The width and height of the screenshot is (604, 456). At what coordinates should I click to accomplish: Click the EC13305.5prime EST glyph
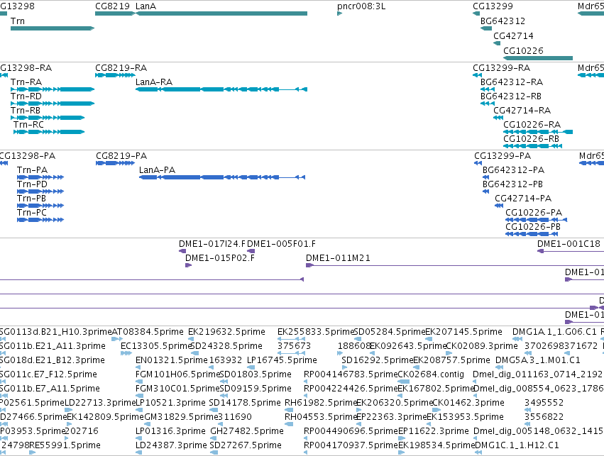pyautogui.click(x=126, y=353)
